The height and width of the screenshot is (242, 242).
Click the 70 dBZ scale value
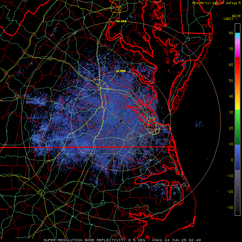point(231,49)
